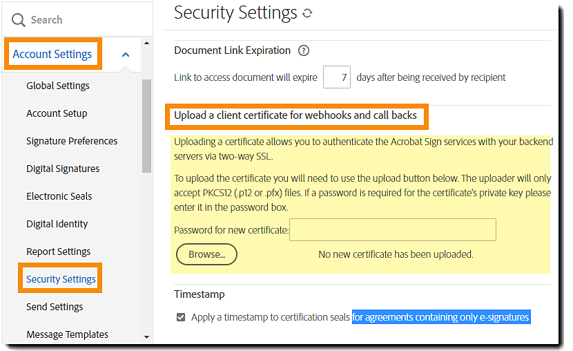Go to Message Templates
This screenshot has width=573, height=351.
tap(67, 334)
